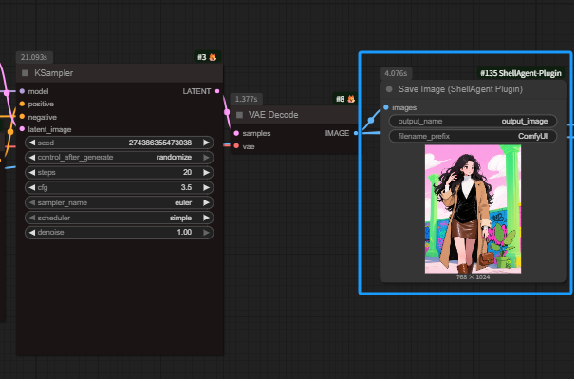576x381 pixels.
Task: Click the VAE Decode samples input socket
Action: 237,134
